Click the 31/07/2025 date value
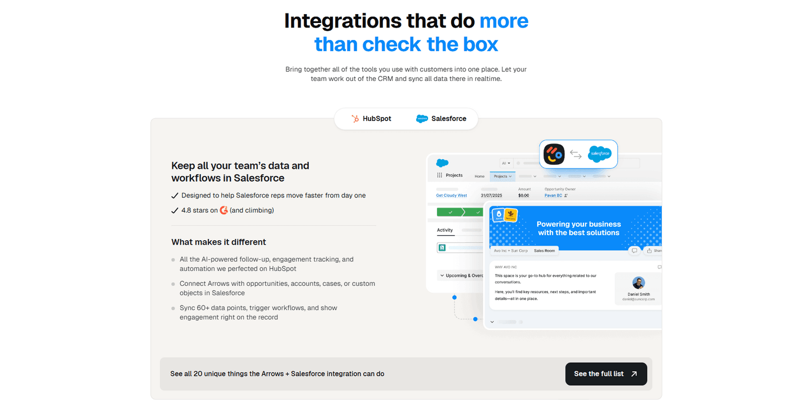This screenshot has width=811, height=400. pyautogui.click(x=492, y=195)
